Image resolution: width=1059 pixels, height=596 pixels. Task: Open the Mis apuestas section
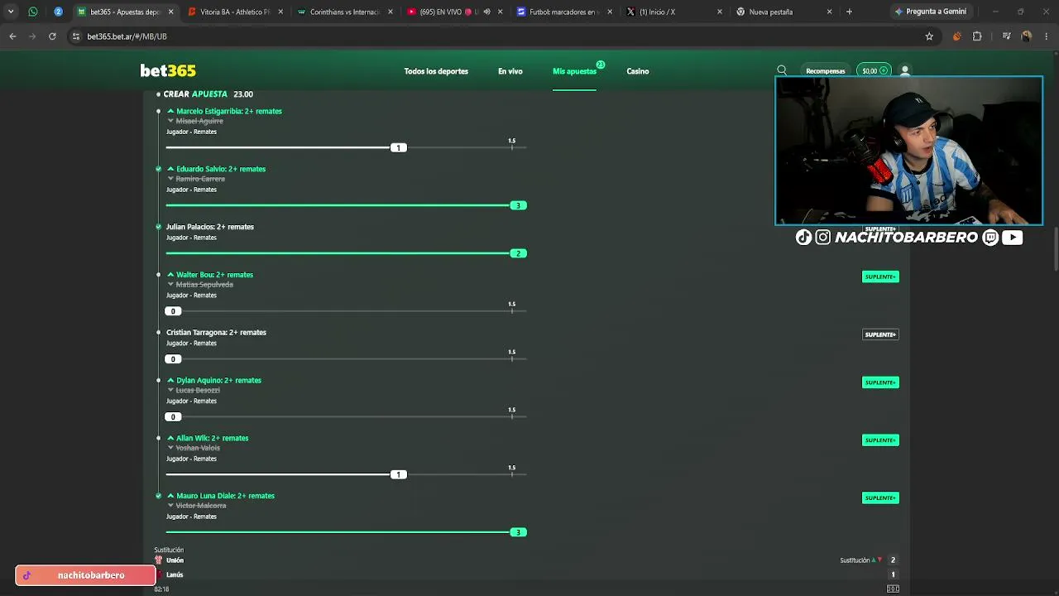pyautogui.click(x=574, y=71)
